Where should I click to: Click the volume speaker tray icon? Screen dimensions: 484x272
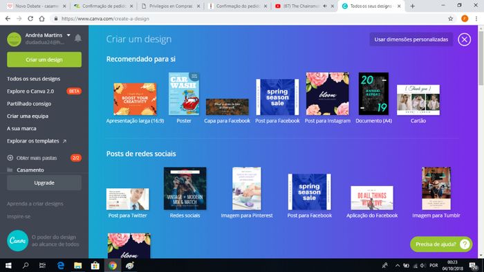(x=422, y=266)
